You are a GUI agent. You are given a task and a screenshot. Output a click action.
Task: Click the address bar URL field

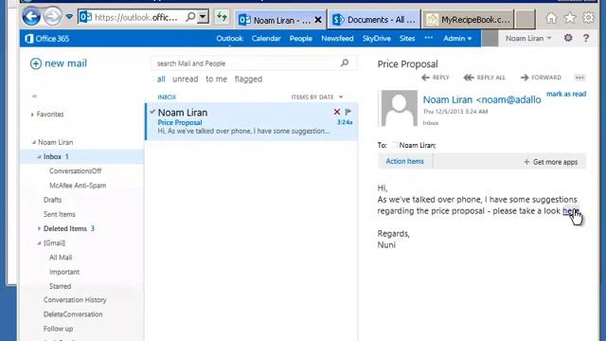[135, 17]
